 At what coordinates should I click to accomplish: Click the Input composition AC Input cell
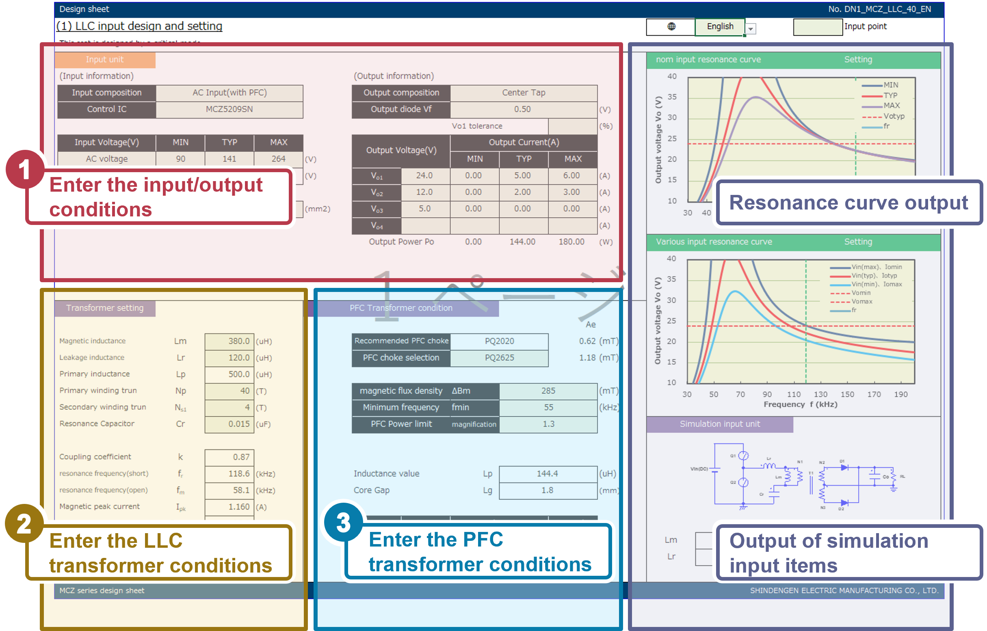229,93
